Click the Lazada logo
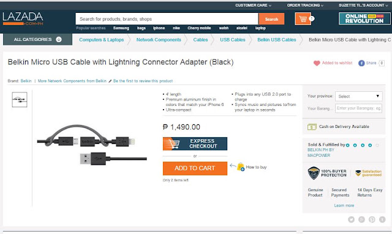Screen dimensions: 392x234 23,18
